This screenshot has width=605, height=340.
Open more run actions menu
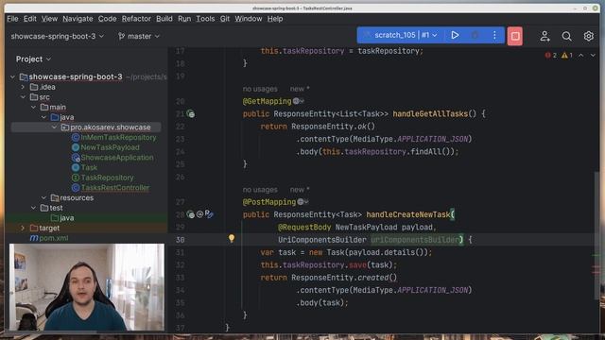pyautogui.click(x=494, y=36)
